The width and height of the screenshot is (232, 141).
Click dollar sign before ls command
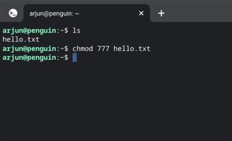[x=66, y=31]
